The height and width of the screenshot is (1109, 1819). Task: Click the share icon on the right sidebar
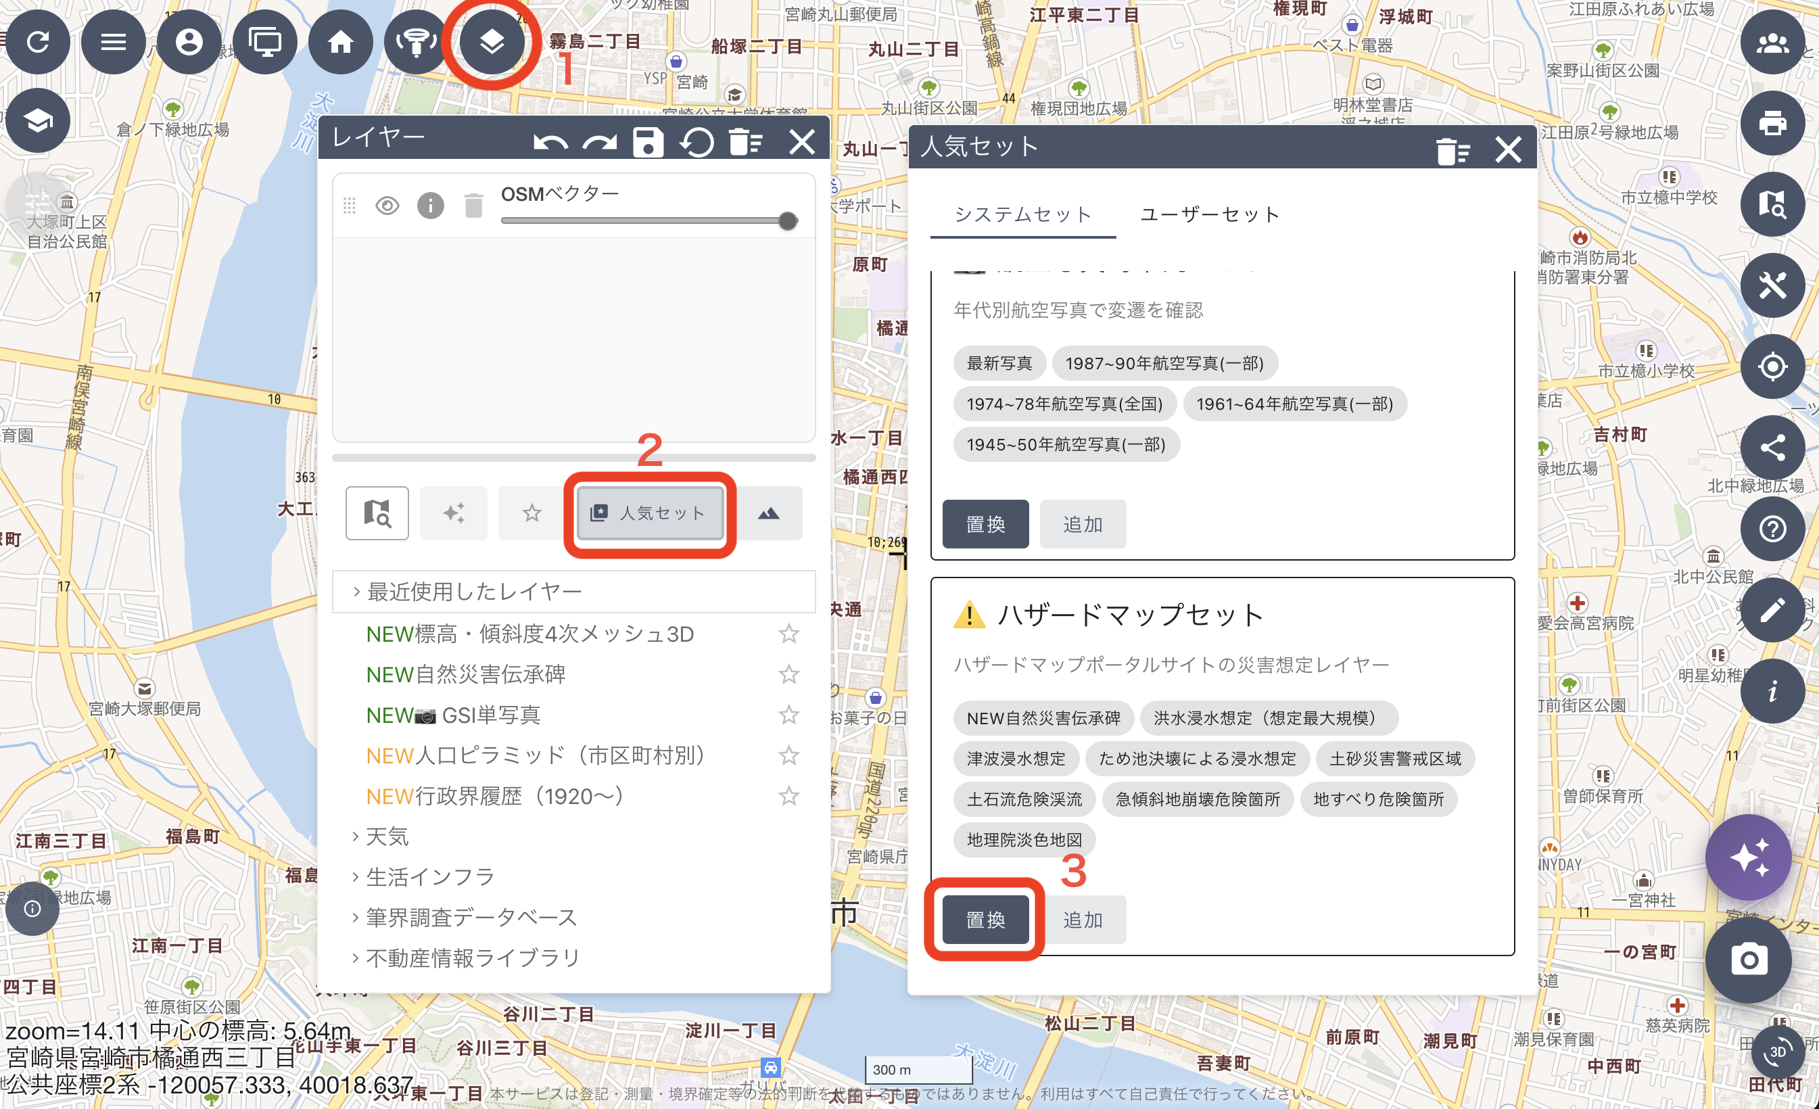(x=1774, y=448)
